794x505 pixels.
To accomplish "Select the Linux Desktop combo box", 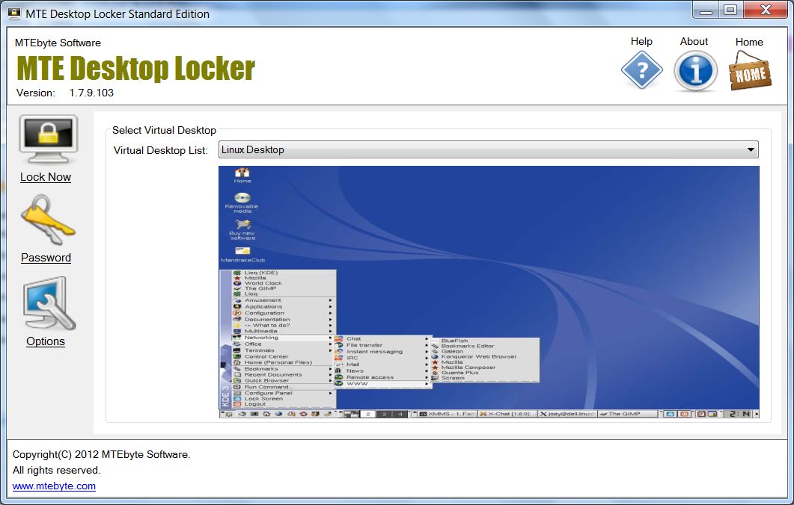I will coord(488,149).
